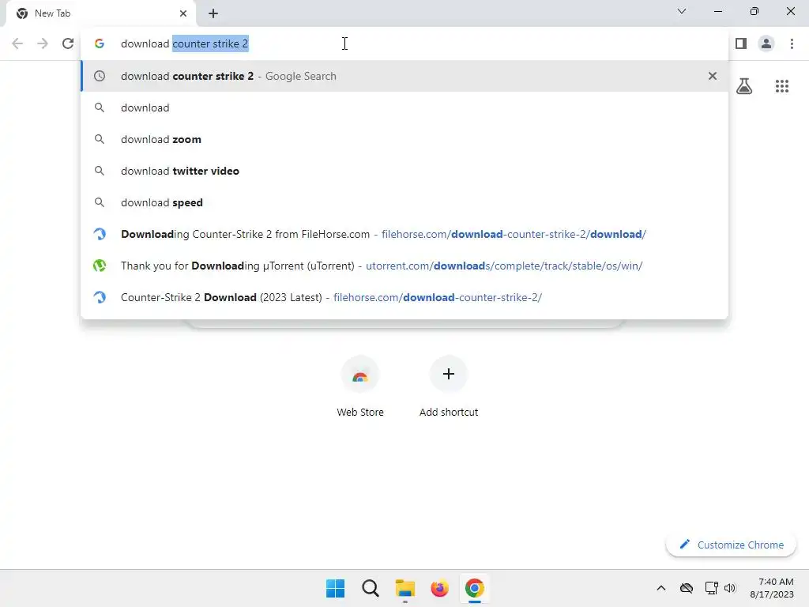Open the volume tray icon
The height and width of the screenshot is (607, 809).
(729, 588)
